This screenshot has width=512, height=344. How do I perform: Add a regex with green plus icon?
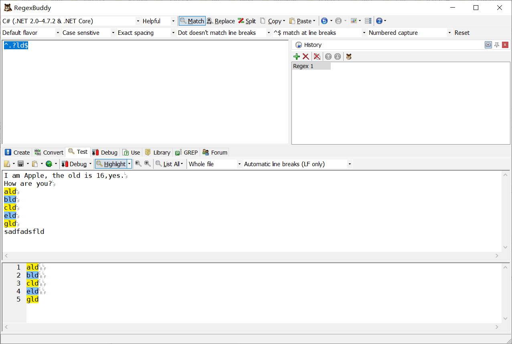(297, 56)
